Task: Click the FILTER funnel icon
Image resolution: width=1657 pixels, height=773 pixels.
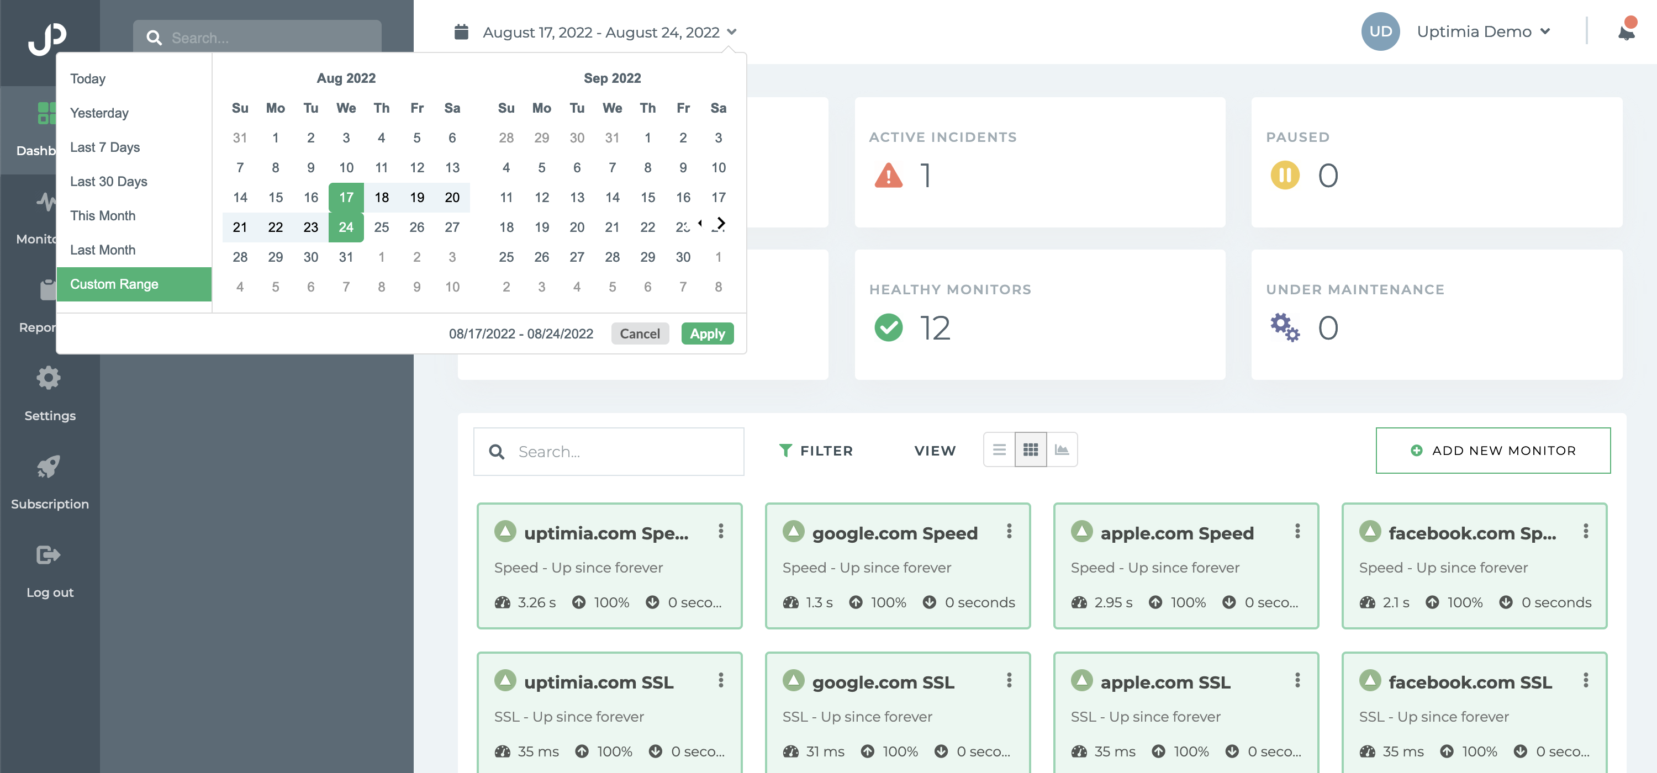Action: (x=785, y=450)
